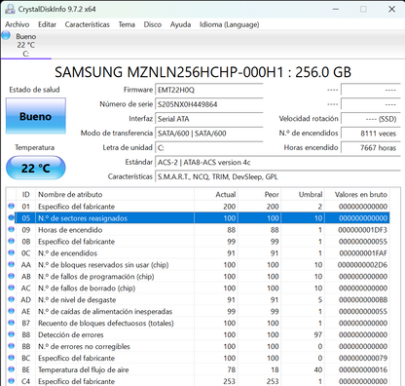This screenshot has height=386, width=405.
Task: Click the Bueno health status button
Action: pos(36,116)
